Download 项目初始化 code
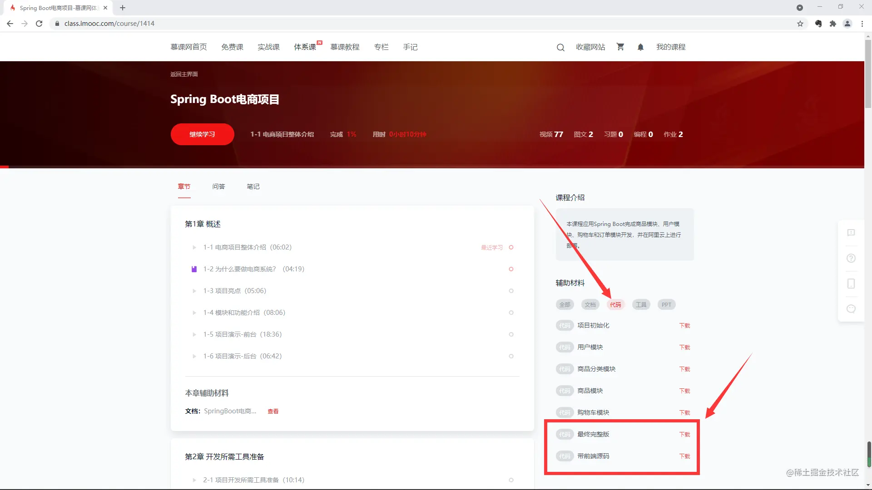This screenshot has width=872, height=490. pos(684,326)
